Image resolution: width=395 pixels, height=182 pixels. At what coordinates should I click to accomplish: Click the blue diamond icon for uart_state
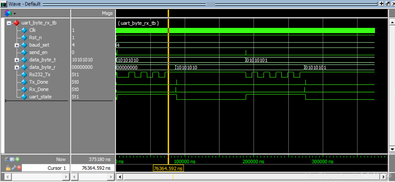24,97
